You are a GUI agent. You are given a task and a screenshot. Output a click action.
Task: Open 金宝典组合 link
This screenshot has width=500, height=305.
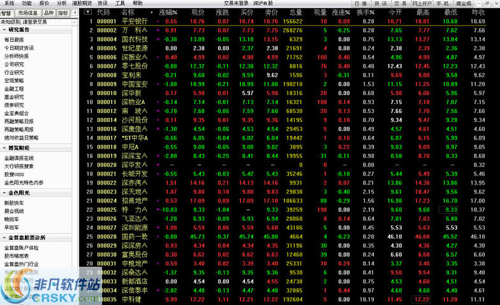coord(17,114)
